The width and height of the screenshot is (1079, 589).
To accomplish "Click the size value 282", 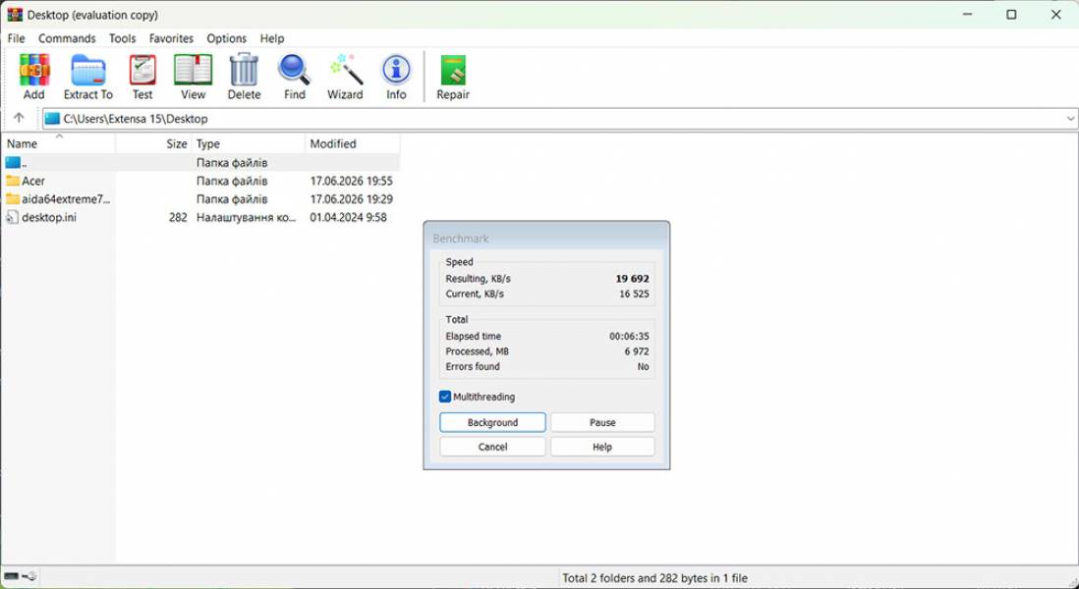I will coord(178,217).
